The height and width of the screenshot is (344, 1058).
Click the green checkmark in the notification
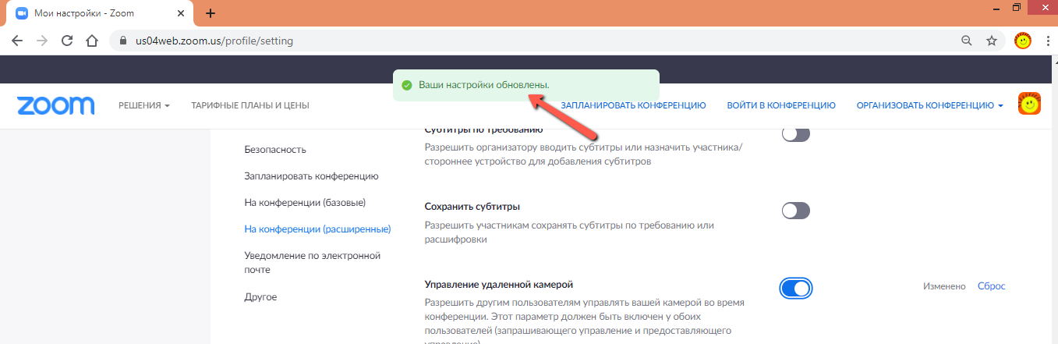[406, 85]
